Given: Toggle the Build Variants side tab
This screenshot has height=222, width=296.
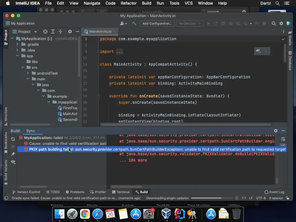Looking at the screenshot, I should (6, 172).
